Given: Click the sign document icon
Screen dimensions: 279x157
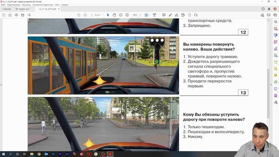Looking at the screenshot, I should point(177,15).
